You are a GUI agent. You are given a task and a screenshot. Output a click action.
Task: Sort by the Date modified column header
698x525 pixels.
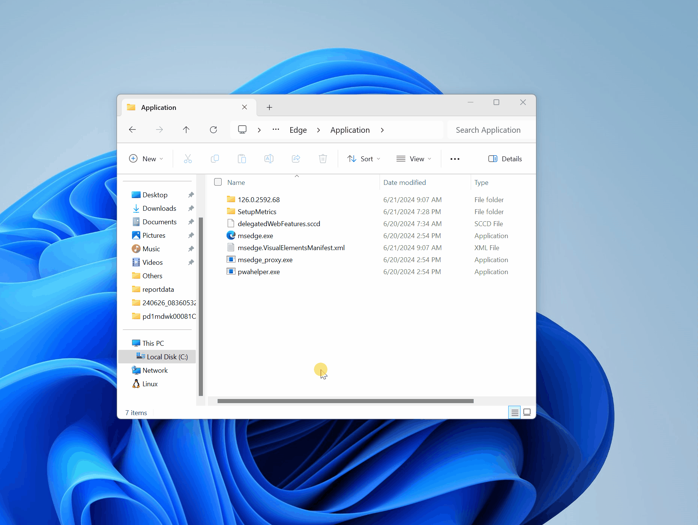coord(404,182)
